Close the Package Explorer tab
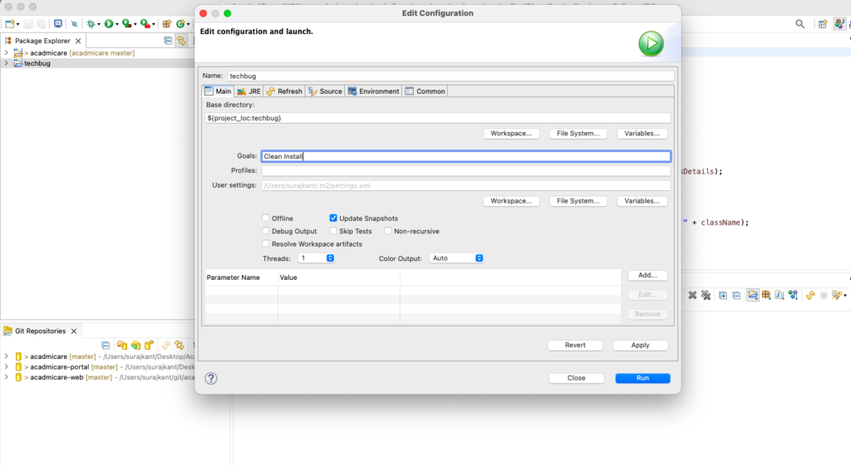Viewport: 851px width, 466px height. [x=78, y=41]
